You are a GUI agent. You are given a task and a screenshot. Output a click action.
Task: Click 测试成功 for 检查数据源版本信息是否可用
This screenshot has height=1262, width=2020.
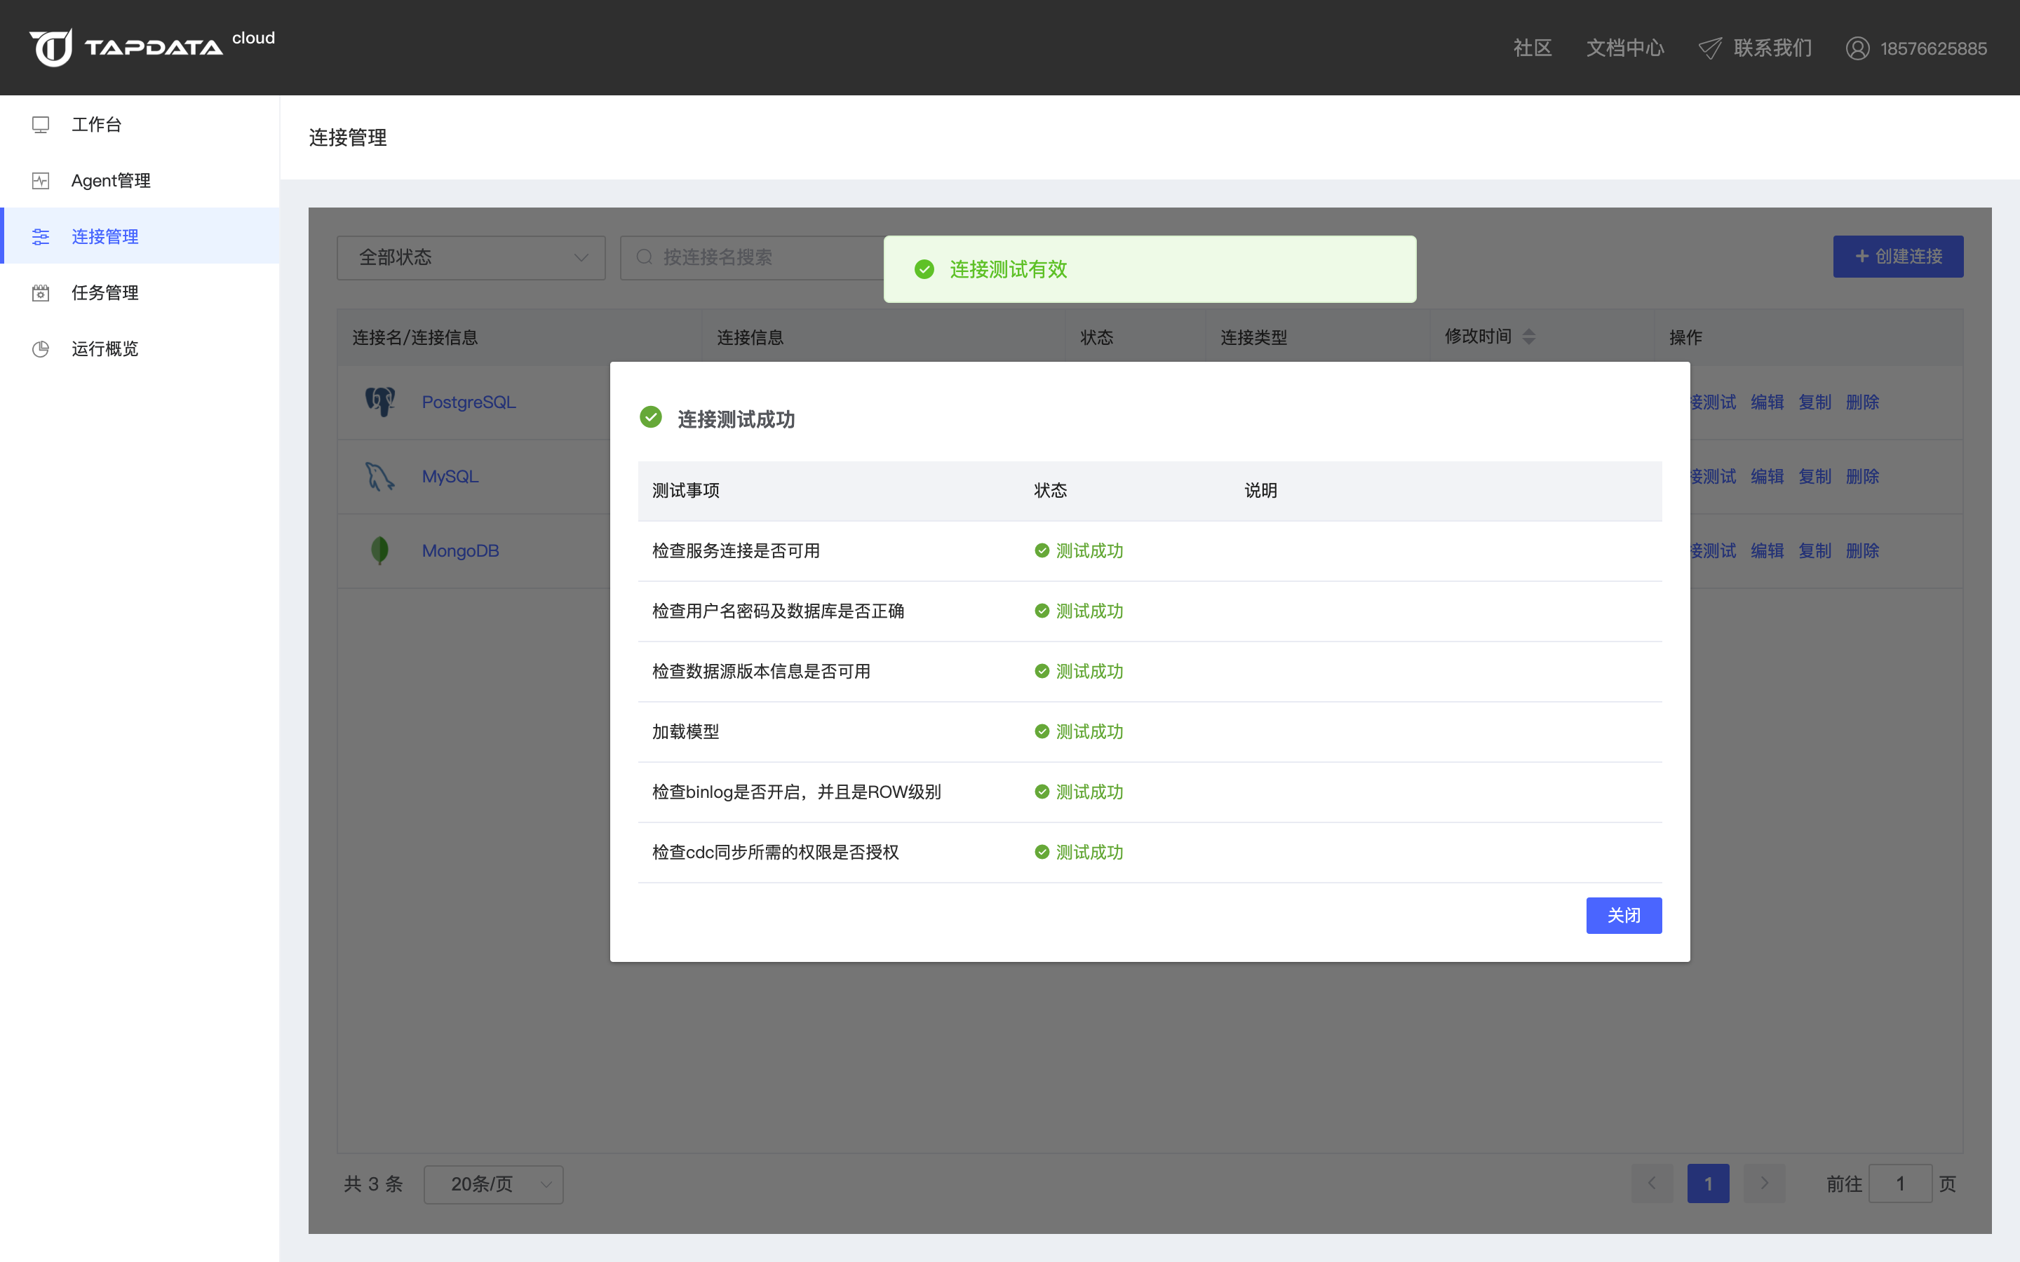pyautogui.click(x=1079, y=670)
